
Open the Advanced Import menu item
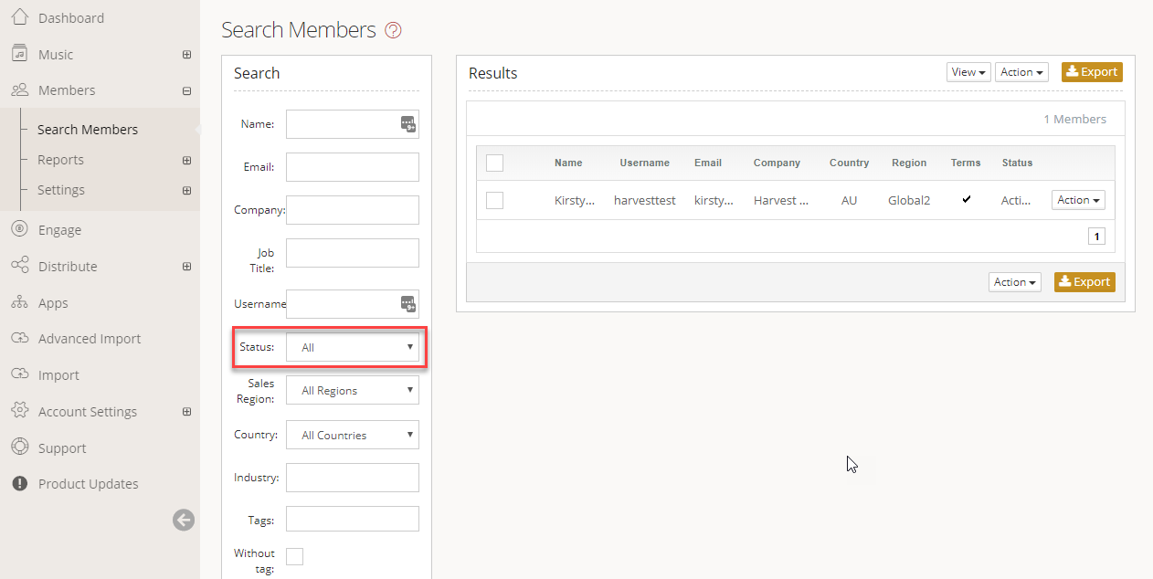click(x=90, y=339)
